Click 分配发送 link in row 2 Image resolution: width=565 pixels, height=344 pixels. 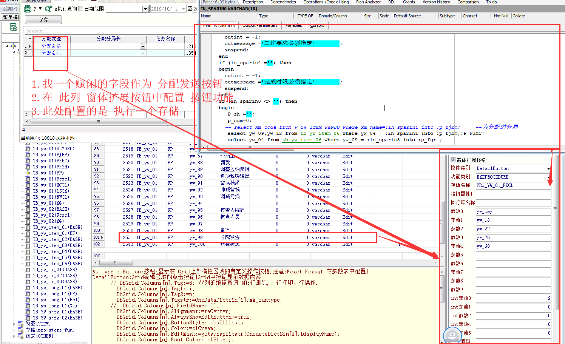click(x=51, y=53)
